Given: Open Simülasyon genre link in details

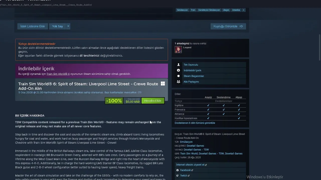Looking at the screenshot, I should pos(186,142).
